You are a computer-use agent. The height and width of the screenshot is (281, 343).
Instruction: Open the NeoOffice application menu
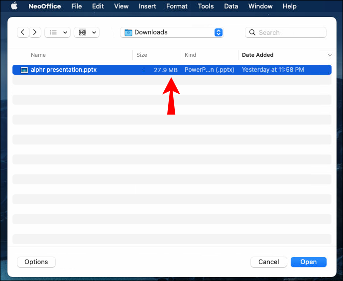[x=45, y=6]
